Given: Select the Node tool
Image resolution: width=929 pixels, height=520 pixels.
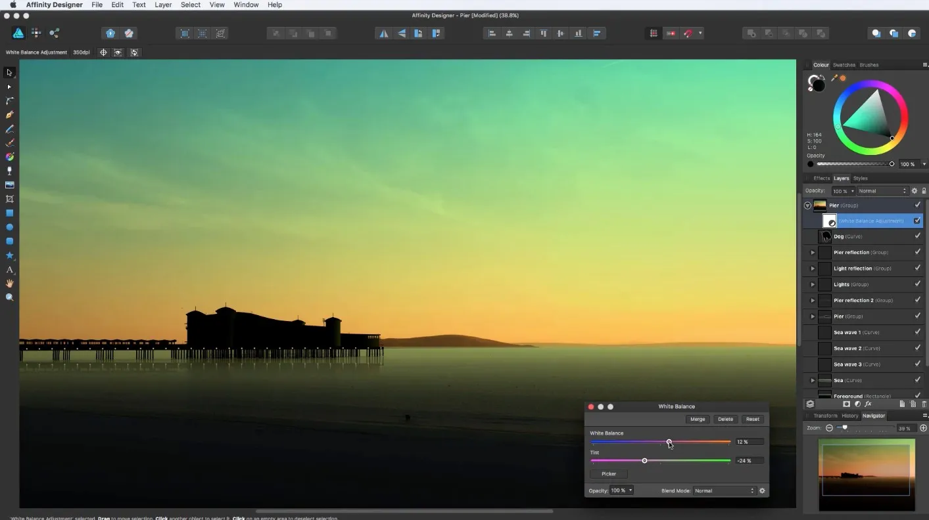Looking at the screenshot, I should 9,87.
